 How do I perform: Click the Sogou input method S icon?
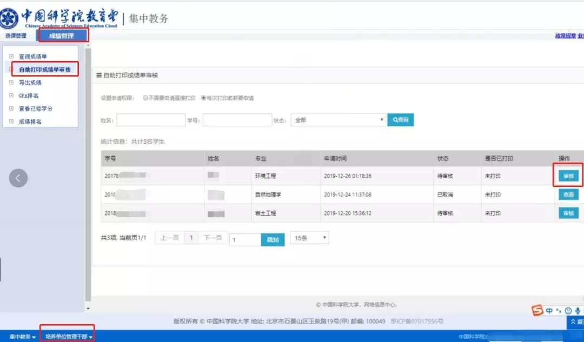tap(537, 311)
